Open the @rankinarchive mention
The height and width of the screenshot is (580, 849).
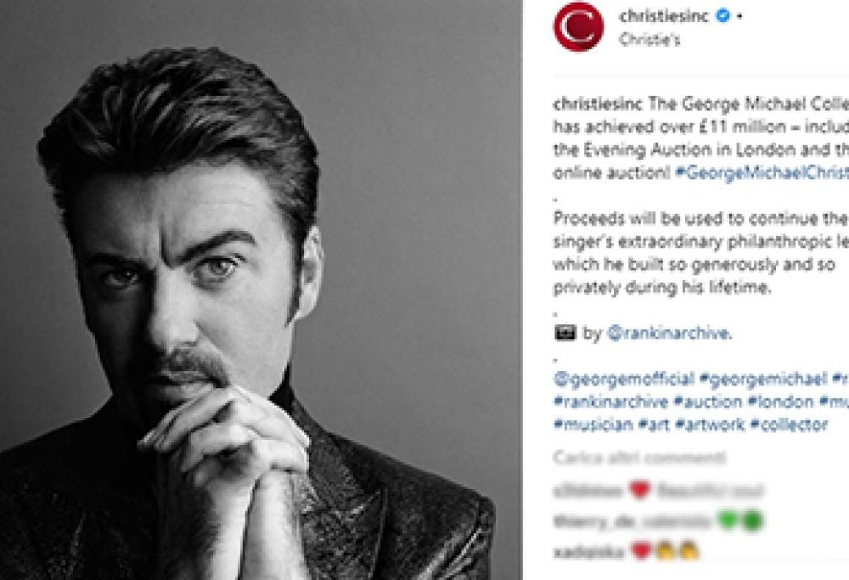point(671,331)
